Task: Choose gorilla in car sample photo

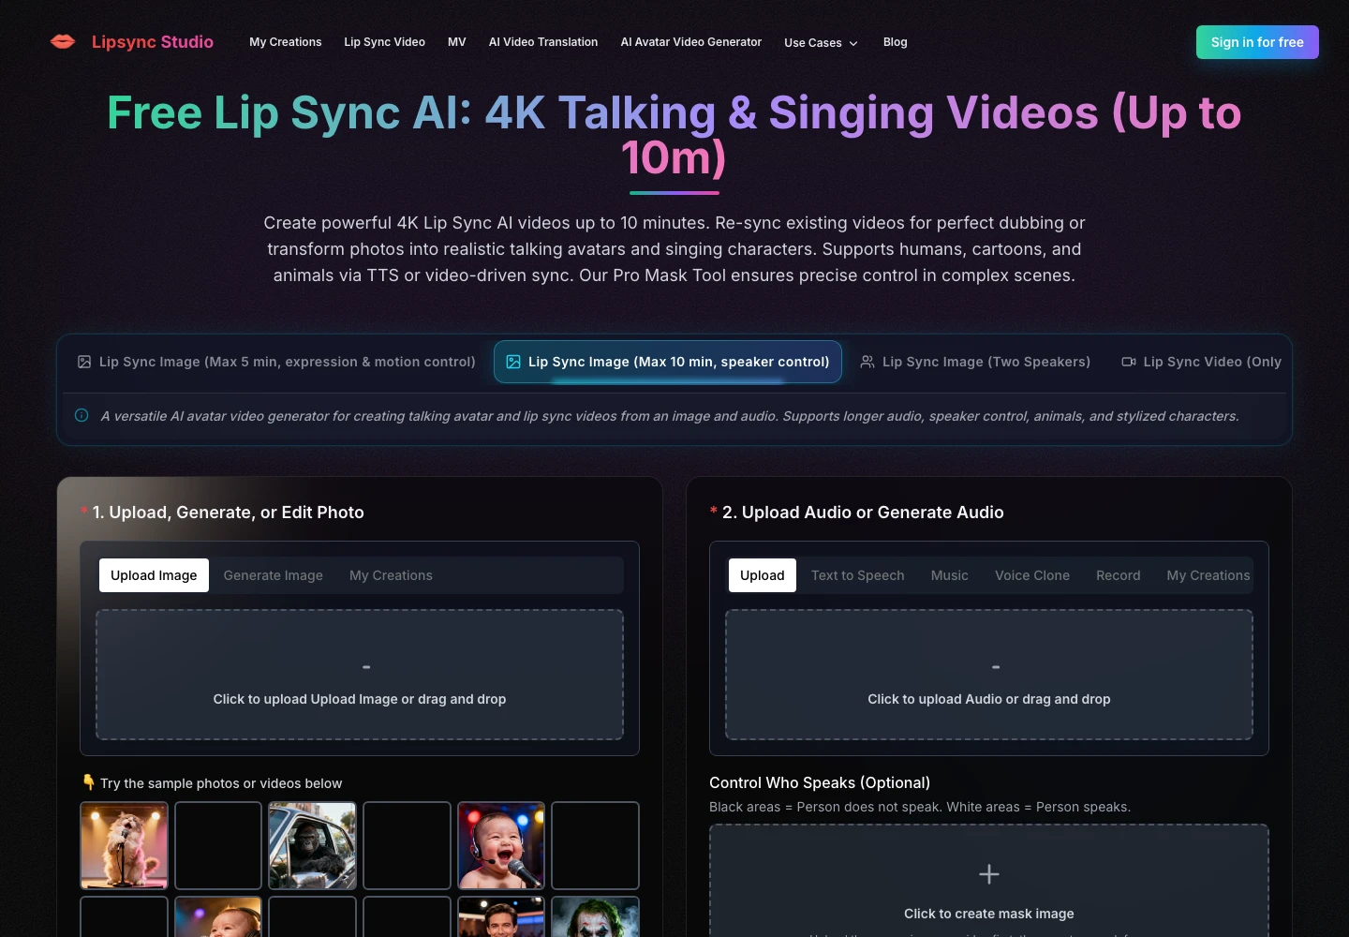Action: [313, 845]
